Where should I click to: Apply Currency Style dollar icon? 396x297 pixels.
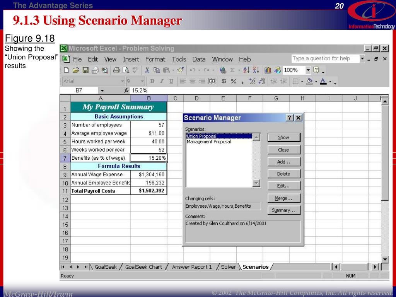(224, 81)
